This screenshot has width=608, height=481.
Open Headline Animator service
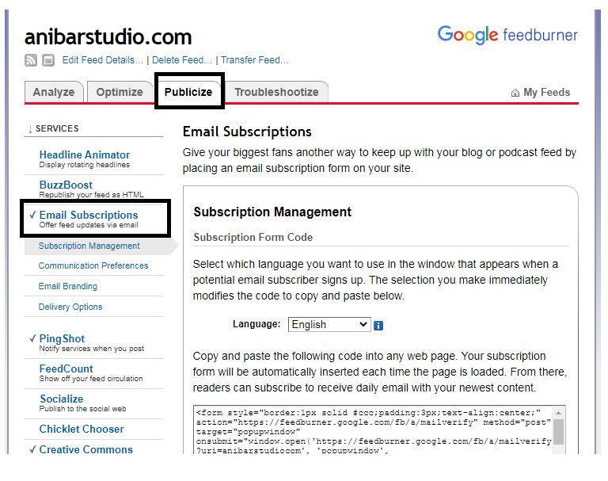(85, 155)
